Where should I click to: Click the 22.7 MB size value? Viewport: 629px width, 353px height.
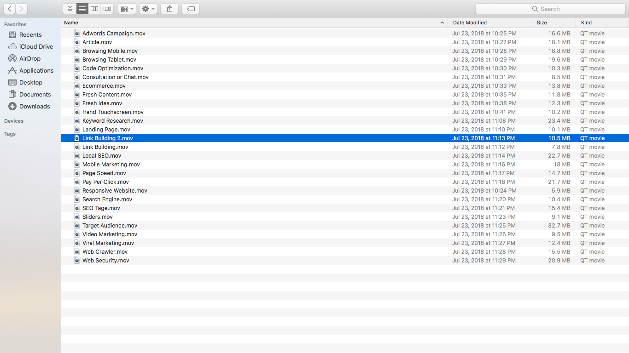(x=559, y=156)
